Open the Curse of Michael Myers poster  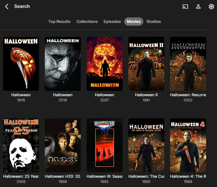click(x=146, y=145)
